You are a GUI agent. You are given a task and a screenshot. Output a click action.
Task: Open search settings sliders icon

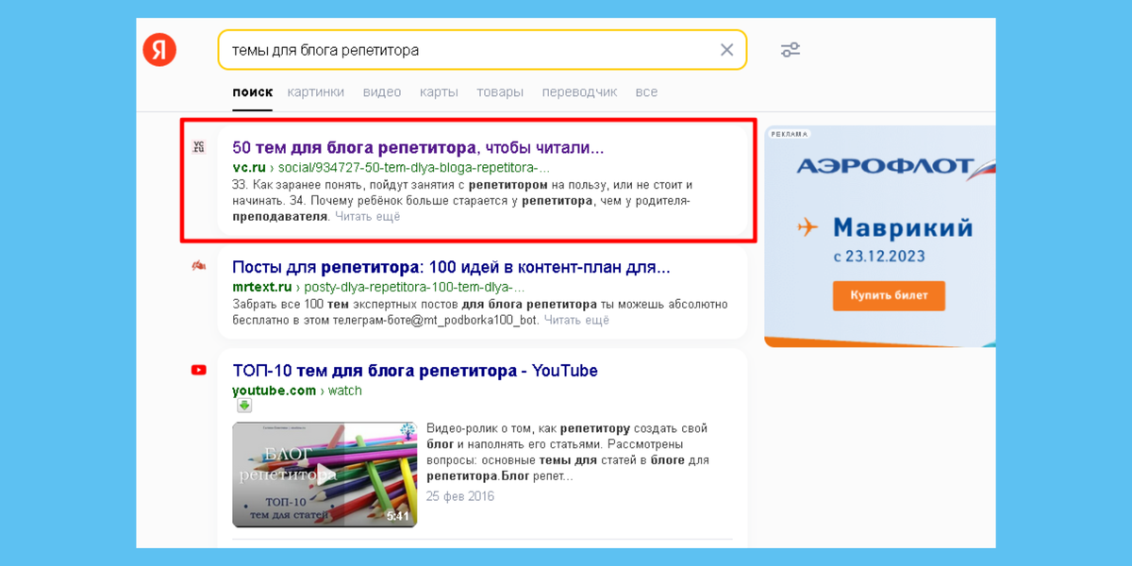[791, 50]
